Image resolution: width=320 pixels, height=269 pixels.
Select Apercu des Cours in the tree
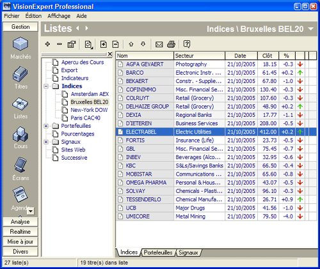(83, 62)
